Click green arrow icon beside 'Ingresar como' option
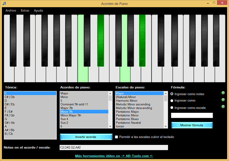229x161 pixels. pyautogui.click(x=223, y=100)
